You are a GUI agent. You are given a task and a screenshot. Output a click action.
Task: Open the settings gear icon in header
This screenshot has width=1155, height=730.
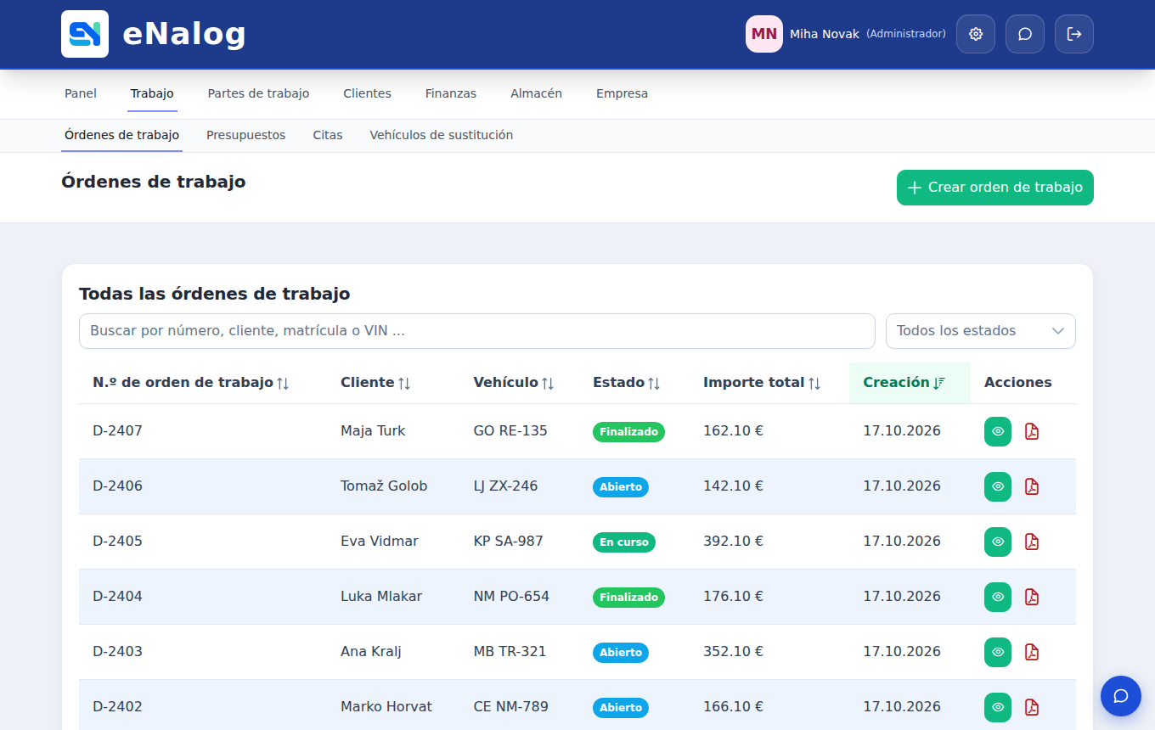click(976, 34)
